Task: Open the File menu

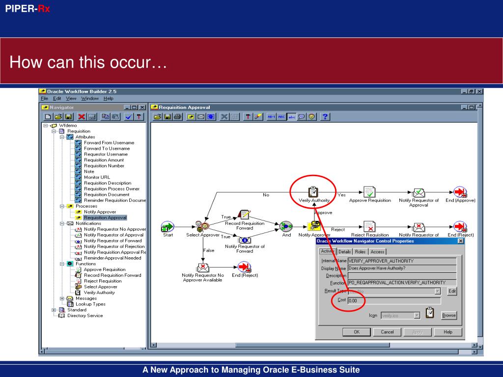Action: pos(44,98)
